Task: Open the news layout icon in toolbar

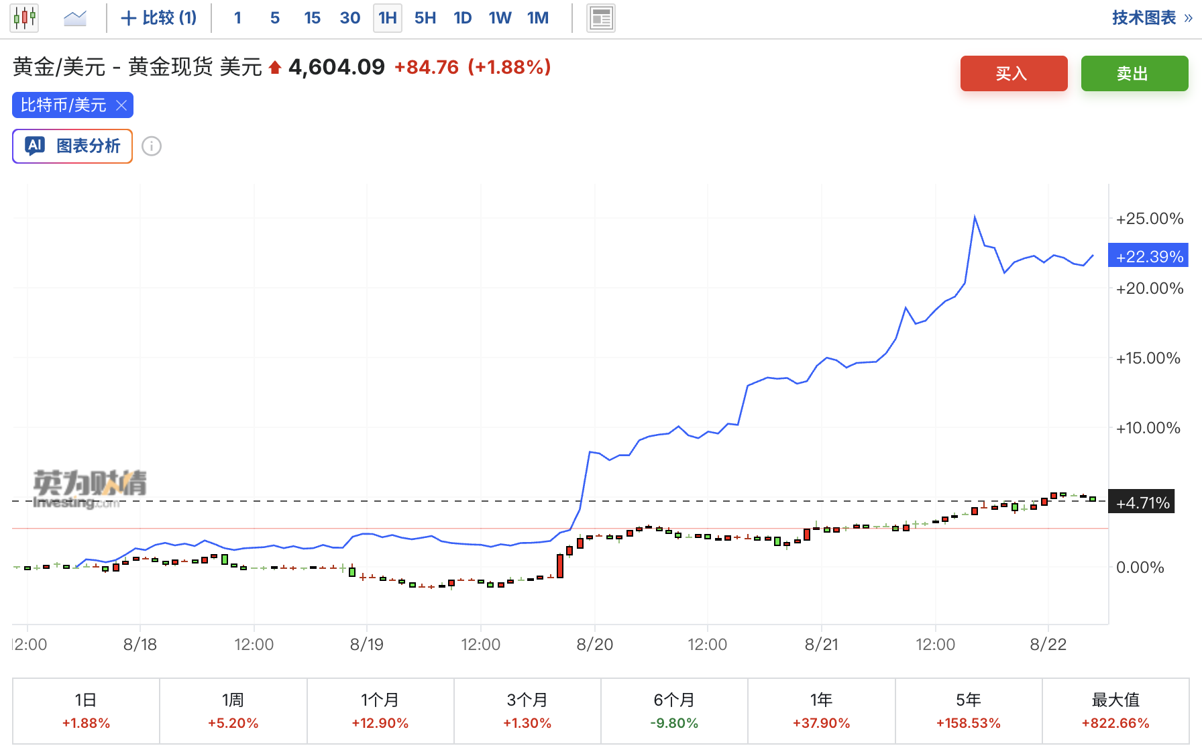Action: (601, 18)
